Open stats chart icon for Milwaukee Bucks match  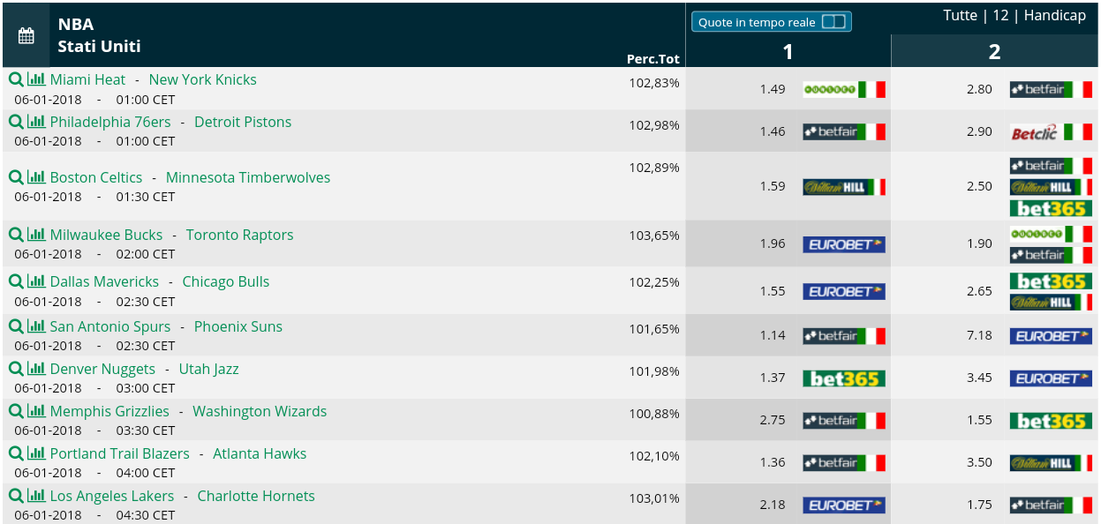[36, 234]
